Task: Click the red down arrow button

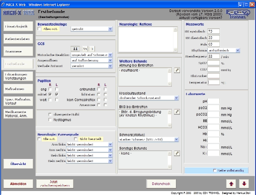Action: coord(244,184)
